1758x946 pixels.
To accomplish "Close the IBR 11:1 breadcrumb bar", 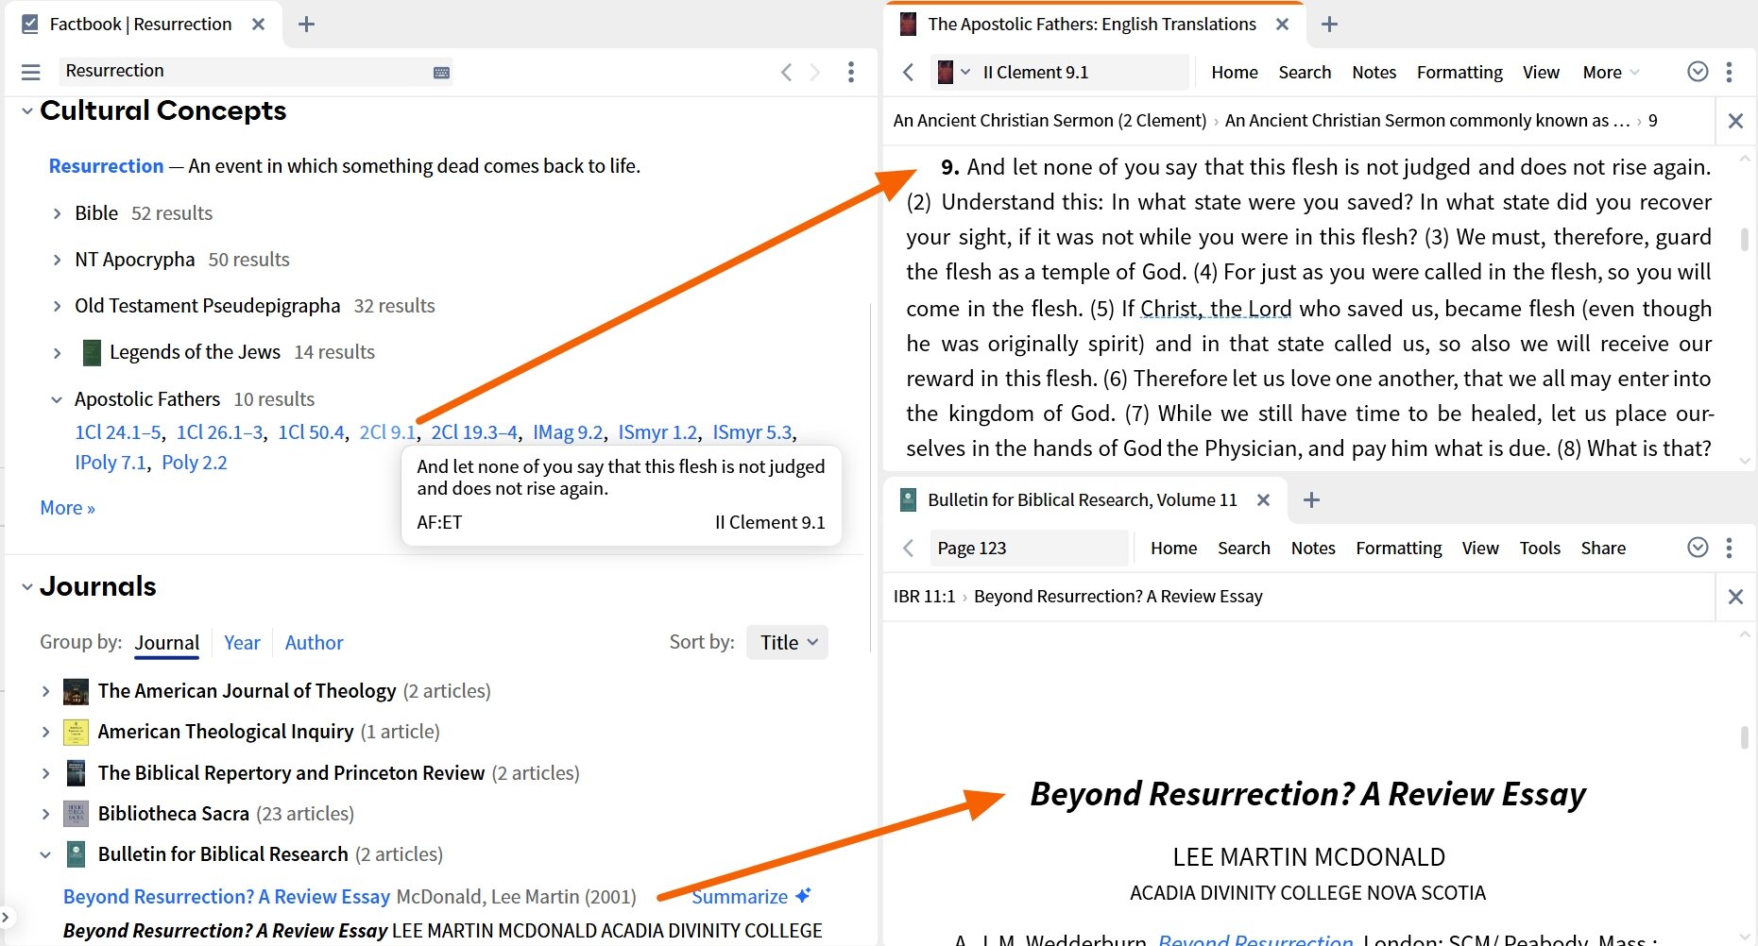I will [x=1735, y=597].
